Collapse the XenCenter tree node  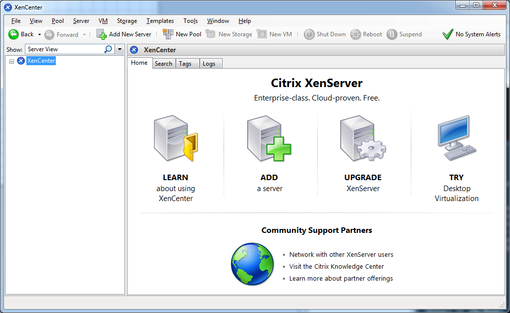pyautogui.click(x=11, y=61)
